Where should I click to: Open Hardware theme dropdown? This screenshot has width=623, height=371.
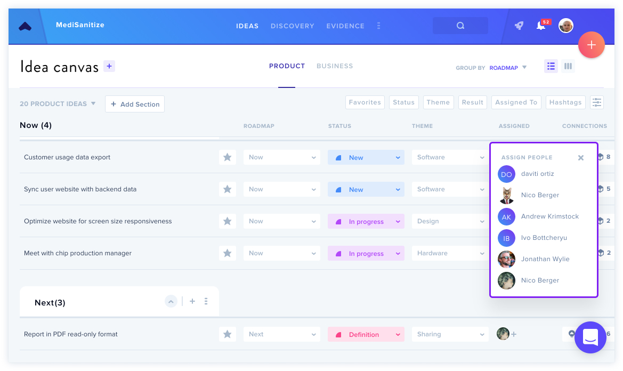[x=450, y=253]
